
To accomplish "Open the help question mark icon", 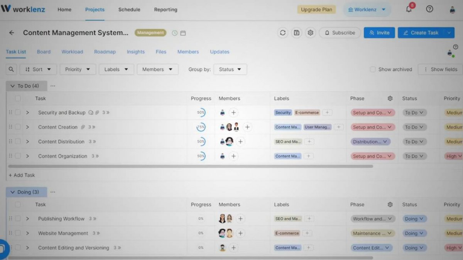I will (429, 9).
